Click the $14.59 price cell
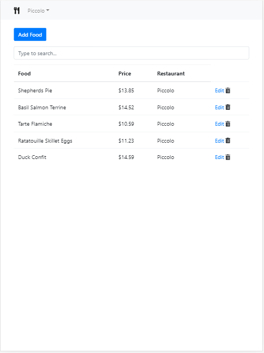 [126, 157]
